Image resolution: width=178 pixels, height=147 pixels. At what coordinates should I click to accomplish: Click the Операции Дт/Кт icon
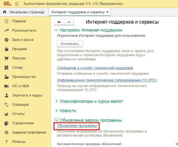pos(6,105)
